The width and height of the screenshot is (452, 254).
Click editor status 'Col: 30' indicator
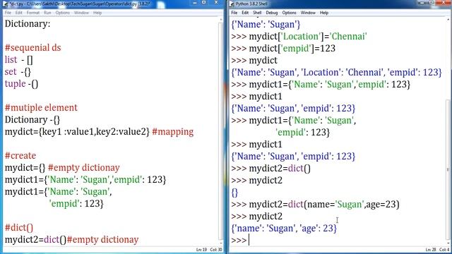point(216,250)
